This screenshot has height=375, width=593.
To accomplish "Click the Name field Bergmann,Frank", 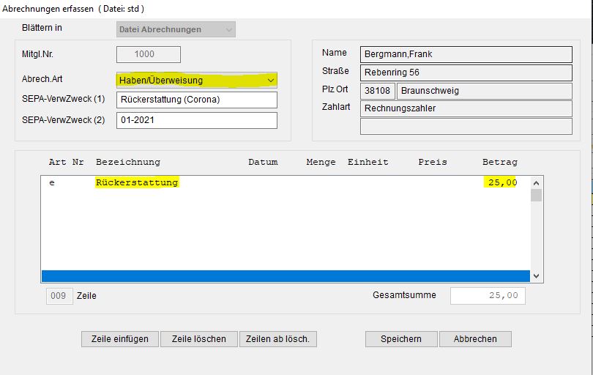I will click(466, 54).
